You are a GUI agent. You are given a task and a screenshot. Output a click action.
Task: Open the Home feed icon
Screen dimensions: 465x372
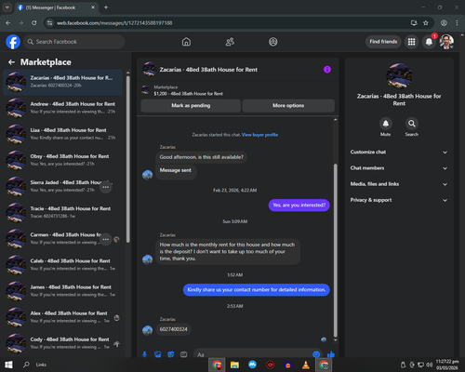[186, 42]
